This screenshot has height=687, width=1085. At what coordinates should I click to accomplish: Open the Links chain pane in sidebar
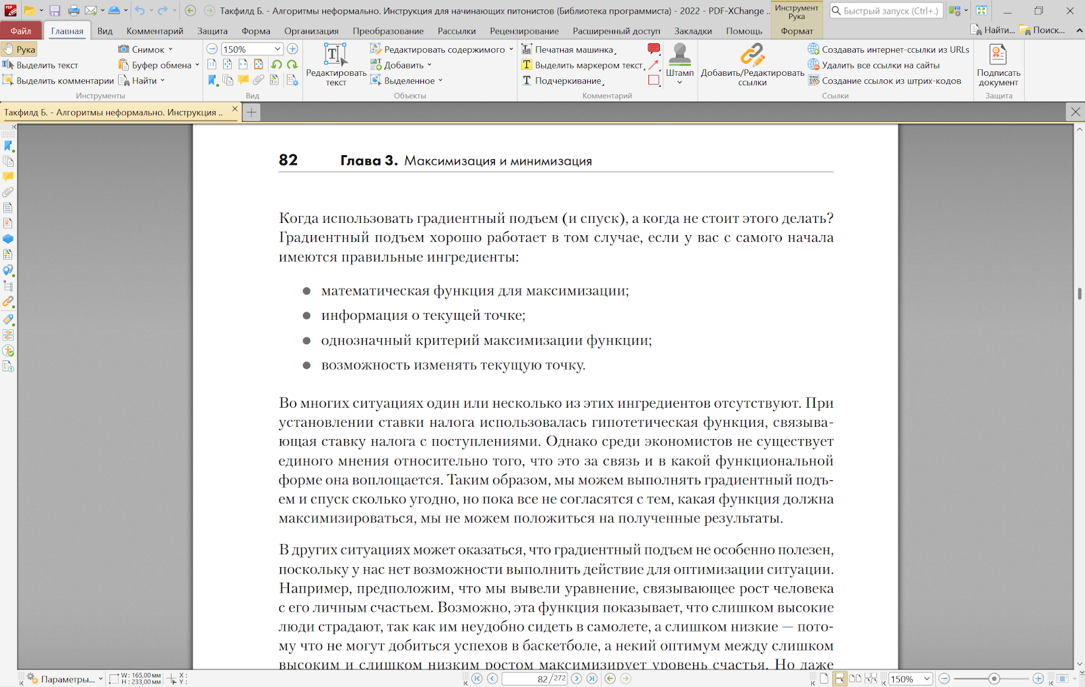tap(8, 302)
